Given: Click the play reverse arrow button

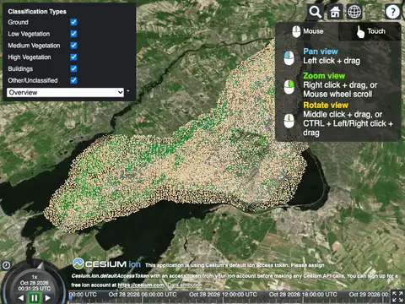Looking at the screenshot, I should coord(21,298).
